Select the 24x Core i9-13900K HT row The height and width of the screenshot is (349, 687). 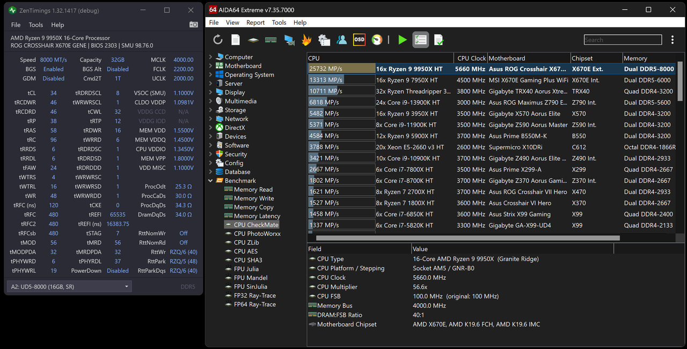point(492,102)
